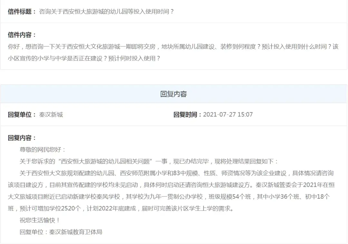Screen dimensions: 348x244
Task: Click the line starting 关于您诉求的
Action: 149,161
